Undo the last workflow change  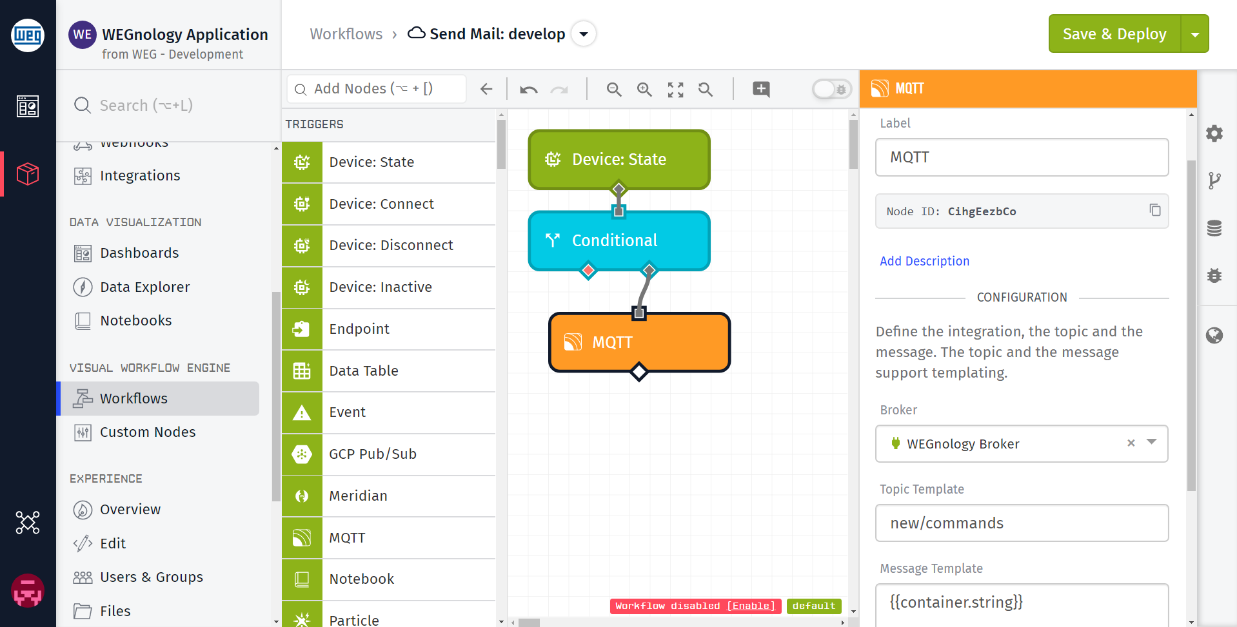pos(529,89)
